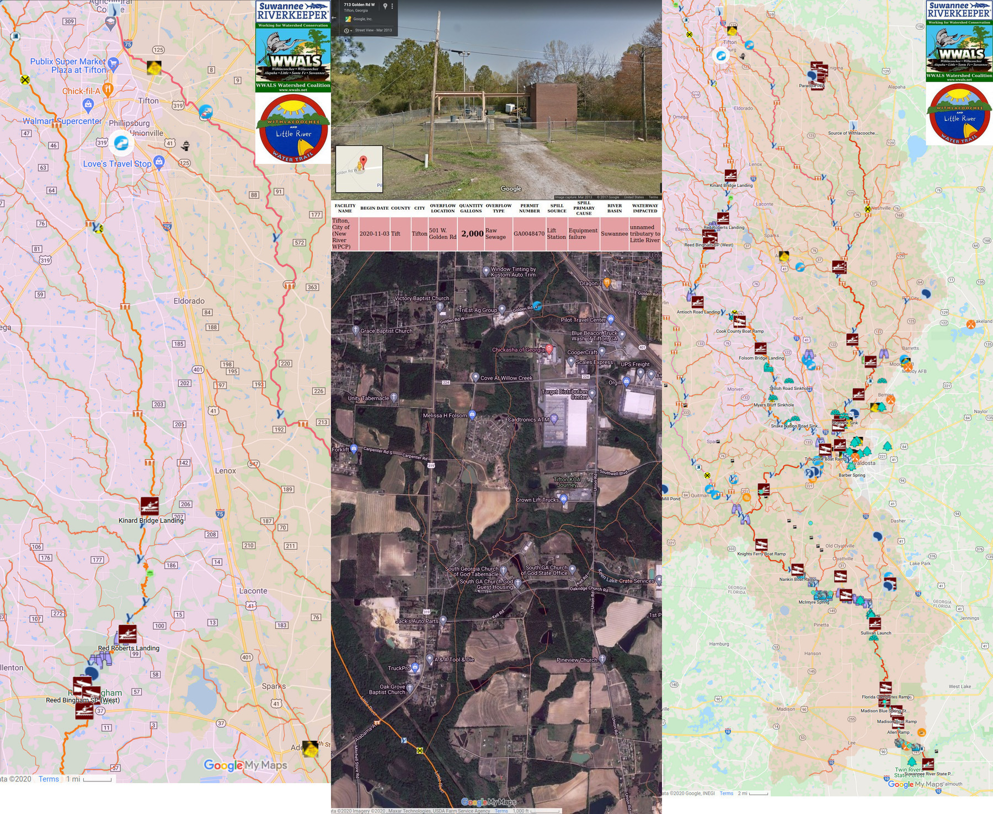Click the Cove At Willow Creek marker
The height and width of the screenshot is (814, 993).
pyautogui.click(x=475, y=377)
